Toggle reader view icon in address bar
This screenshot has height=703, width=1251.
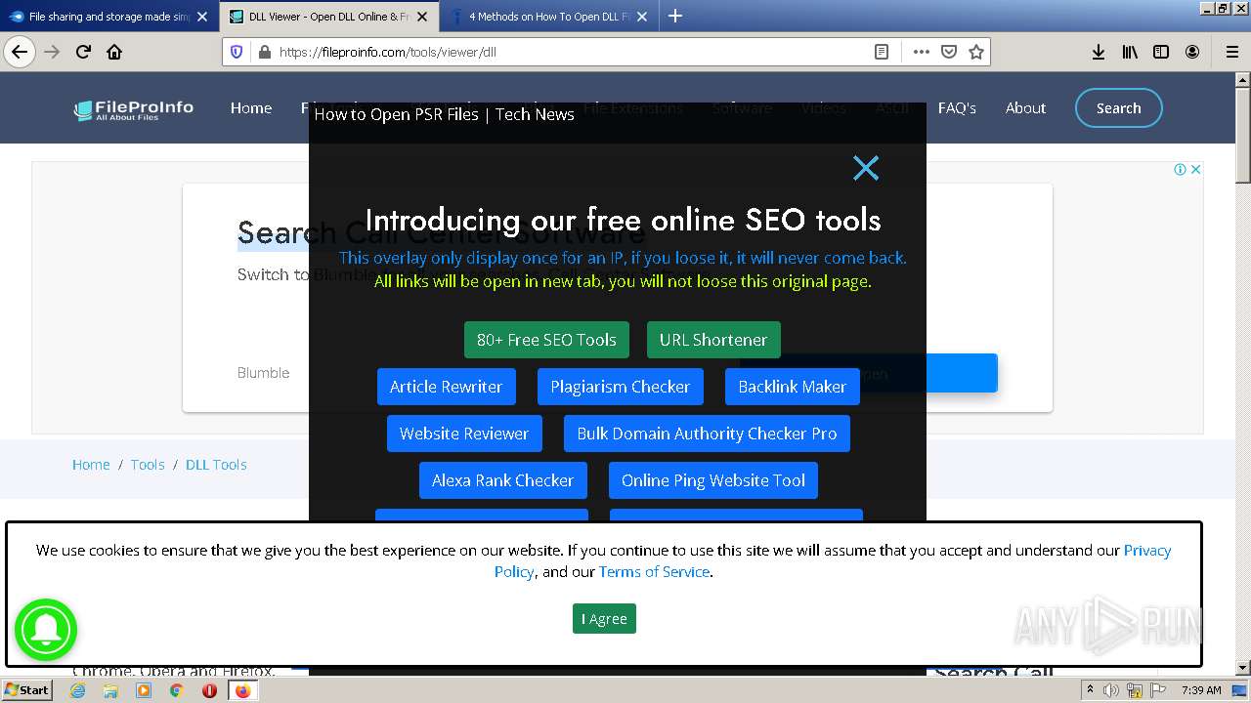882,52
